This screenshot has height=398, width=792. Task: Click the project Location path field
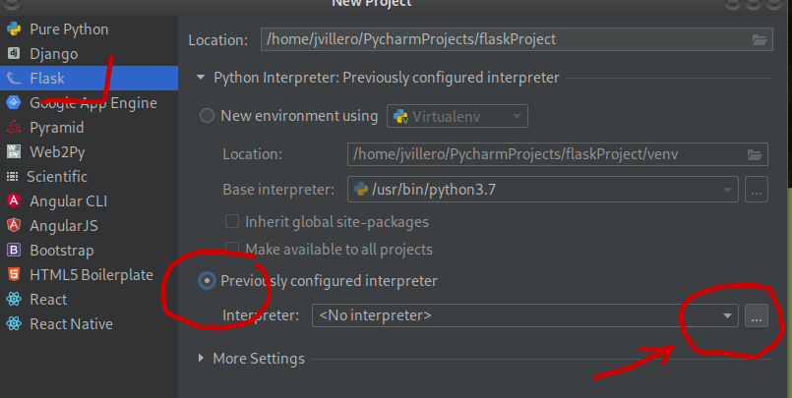(x=504, y=40)
